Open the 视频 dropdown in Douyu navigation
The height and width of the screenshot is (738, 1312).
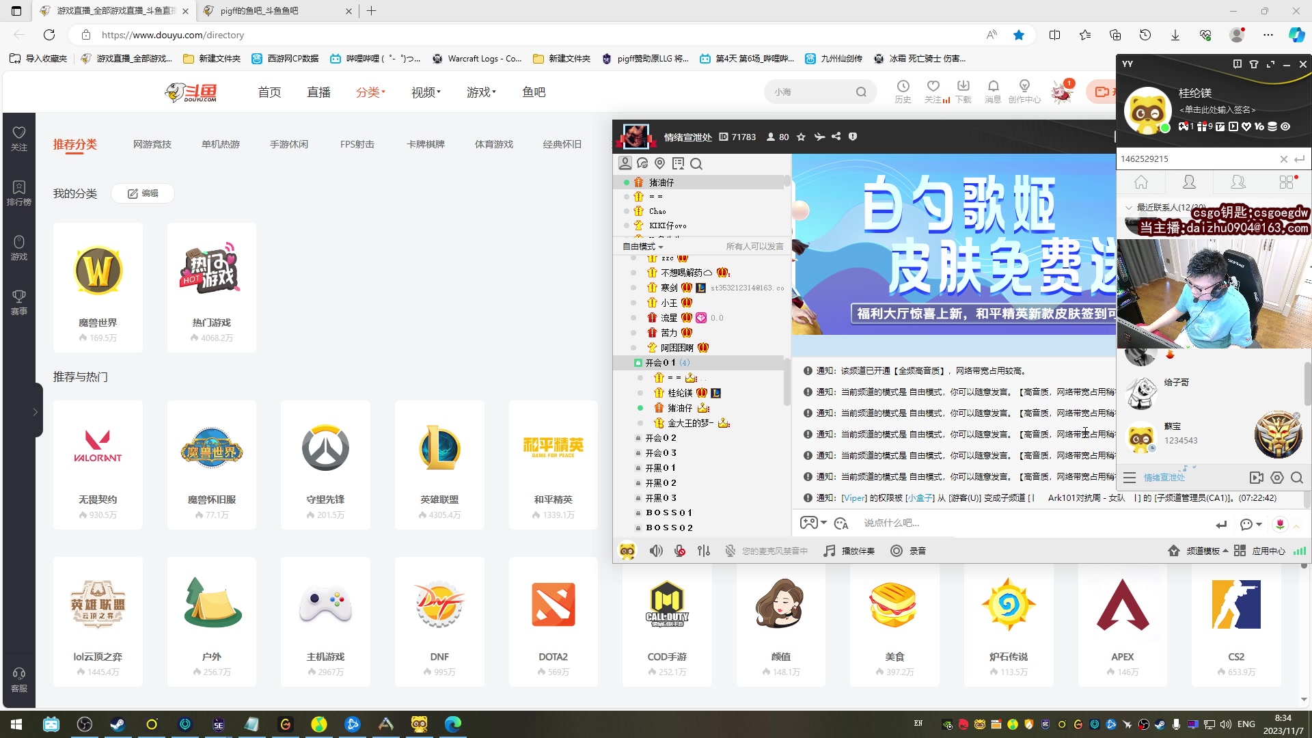coord(426,92)
